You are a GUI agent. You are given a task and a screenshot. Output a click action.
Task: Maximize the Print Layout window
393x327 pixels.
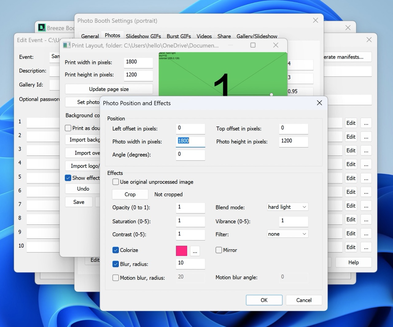(253, 45)
